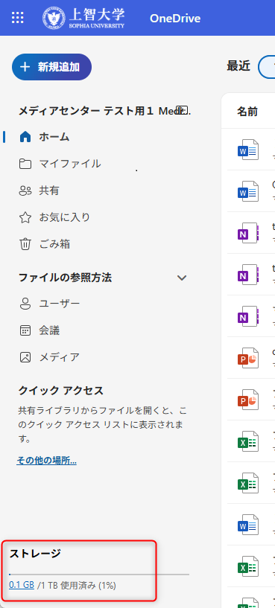Click the その他の場所... link
The width and height of the screenshot is (275, 608).
point(47,461)
